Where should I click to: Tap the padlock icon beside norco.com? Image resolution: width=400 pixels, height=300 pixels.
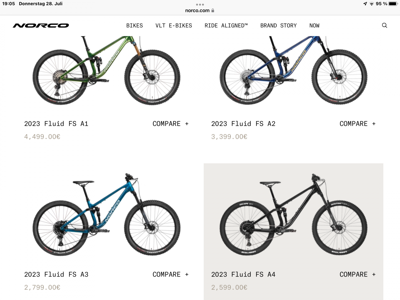[213, 10]
